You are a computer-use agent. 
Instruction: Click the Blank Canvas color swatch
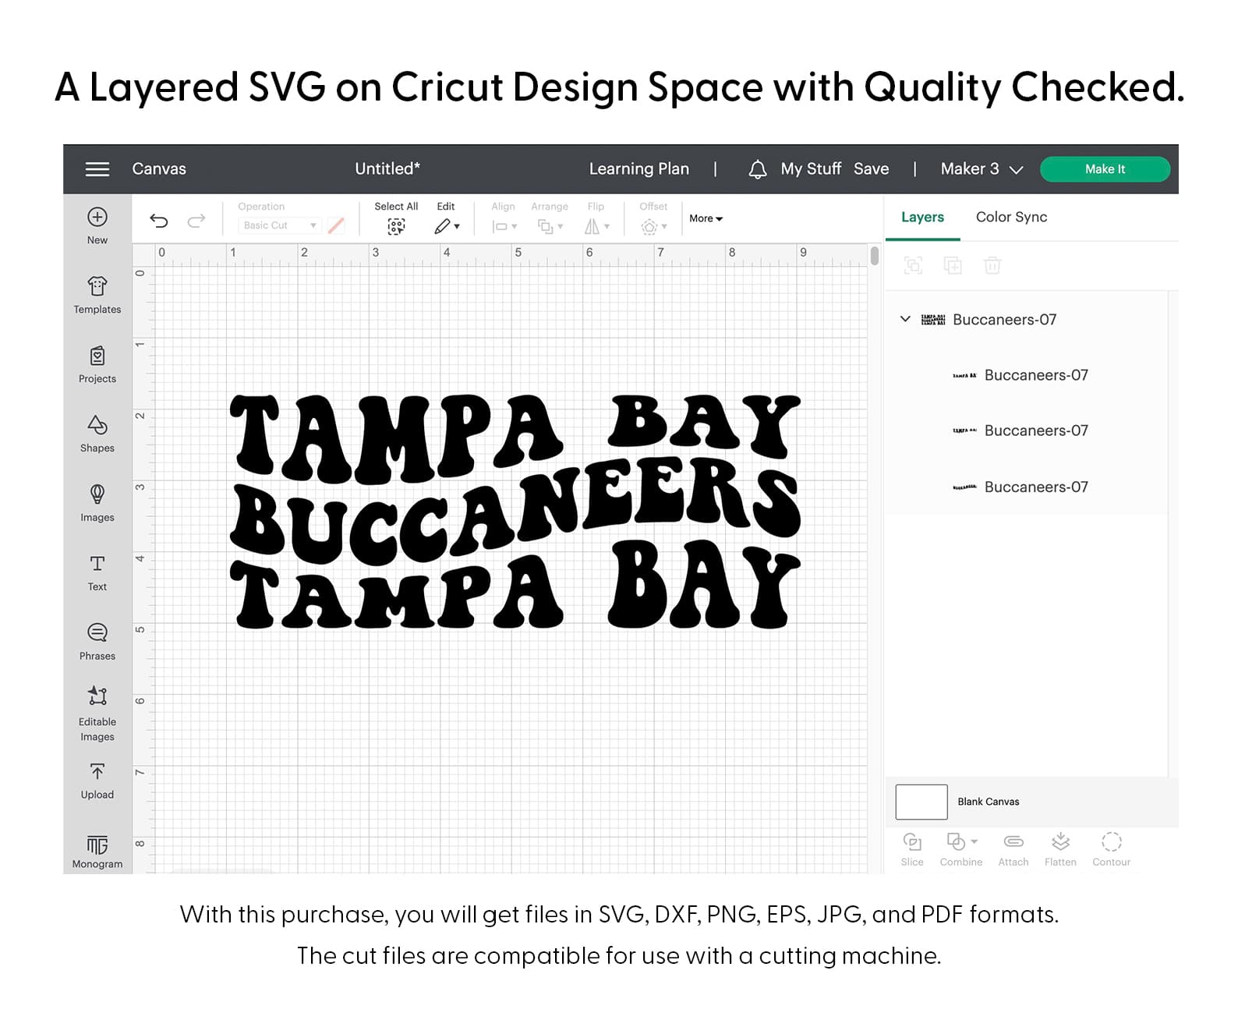921,802
